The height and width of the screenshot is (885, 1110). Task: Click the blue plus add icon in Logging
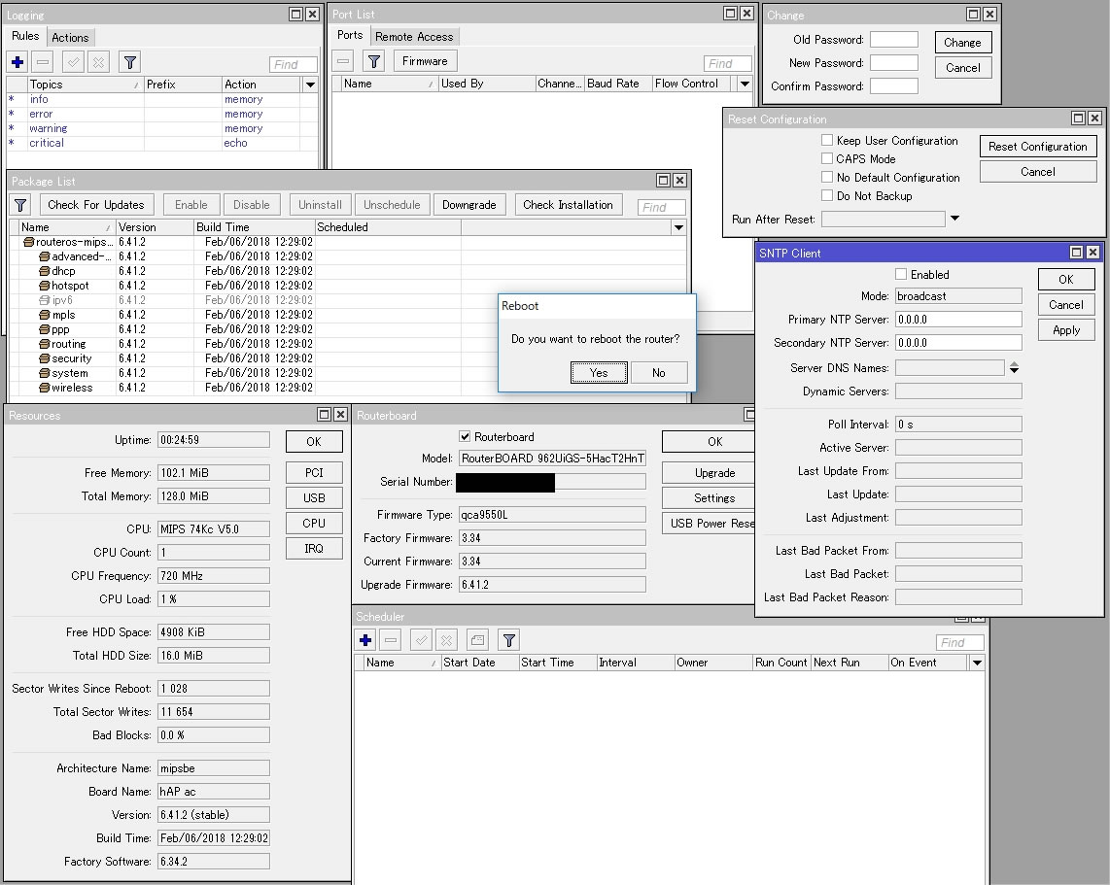tap(17, 62)
